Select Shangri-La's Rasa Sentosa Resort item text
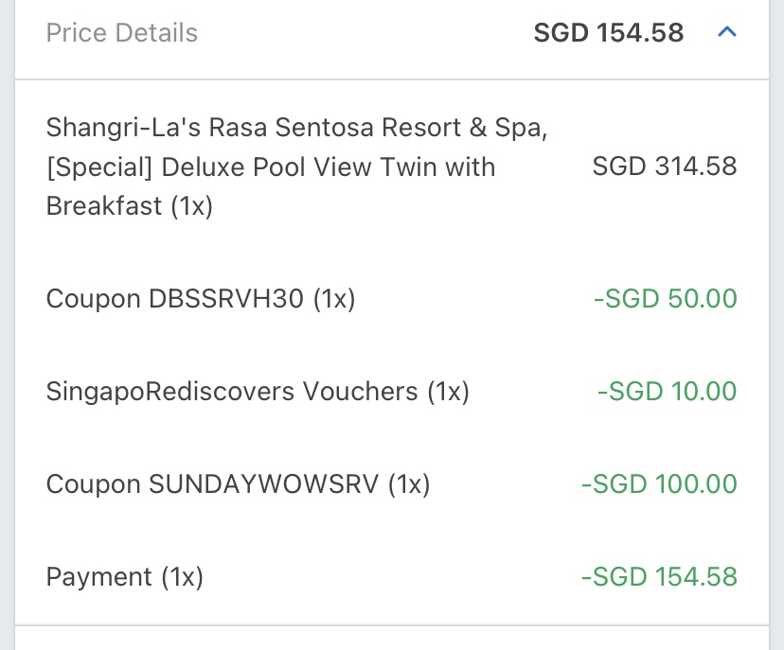 click(296, 127)
